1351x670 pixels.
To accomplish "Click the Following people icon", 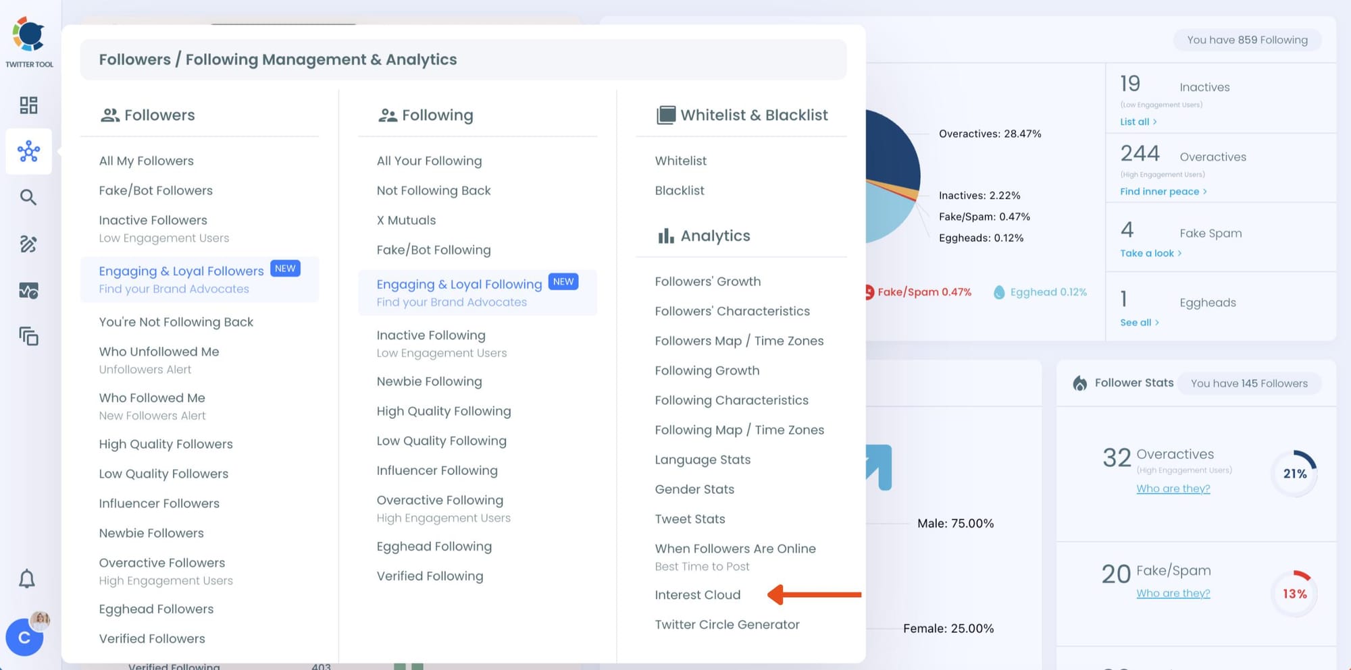I will tap(387, 115).
